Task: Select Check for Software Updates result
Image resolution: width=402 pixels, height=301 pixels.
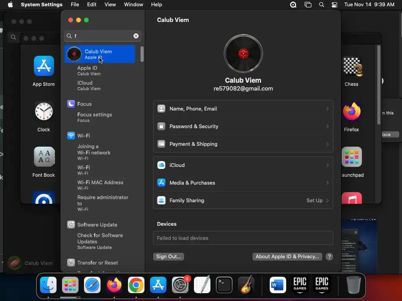Action: (x=100, y=241)
